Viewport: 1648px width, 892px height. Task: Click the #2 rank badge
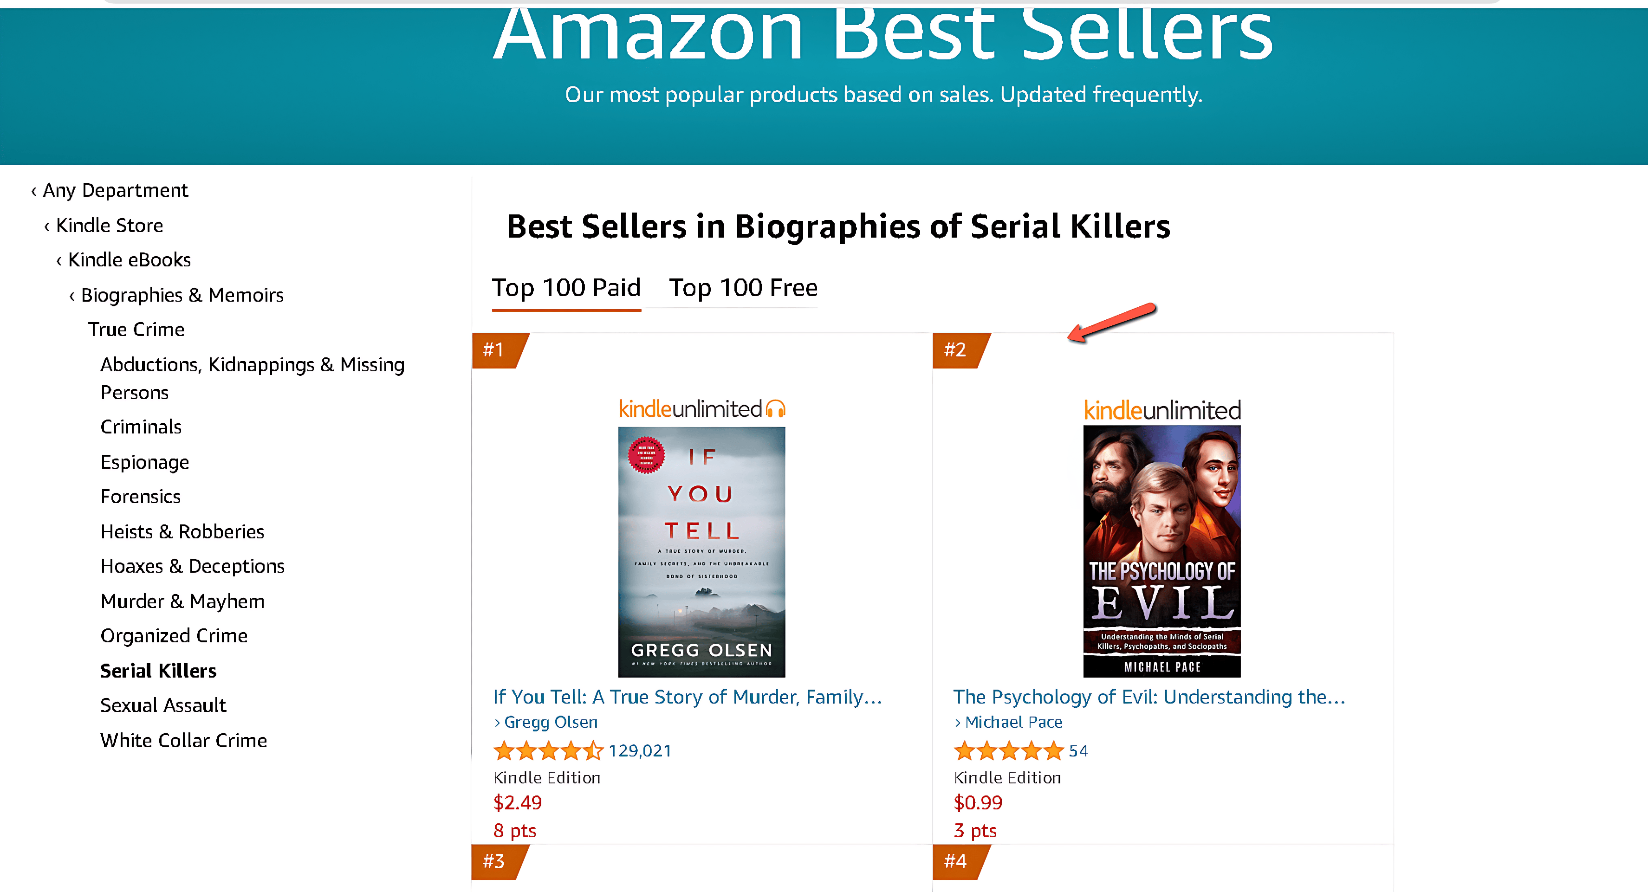(960, 350)
